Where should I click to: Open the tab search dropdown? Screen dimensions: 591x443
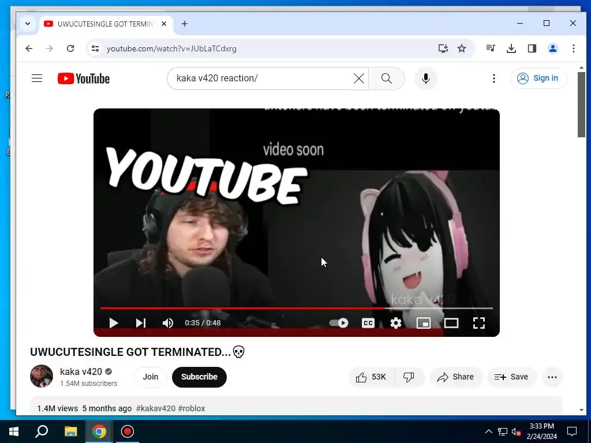point(28,24)
